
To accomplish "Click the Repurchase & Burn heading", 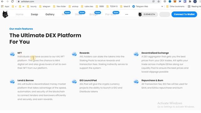I will pyautogui.click(x=152, y=80).
